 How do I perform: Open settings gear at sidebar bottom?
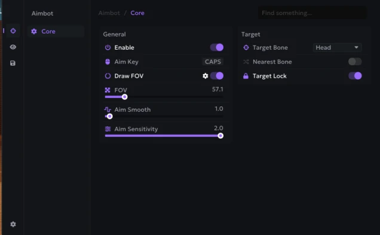[13, 224]
